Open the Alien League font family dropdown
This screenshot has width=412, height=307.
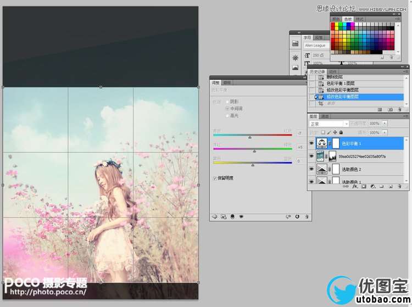pyautogui.click(x=316, y=46)
